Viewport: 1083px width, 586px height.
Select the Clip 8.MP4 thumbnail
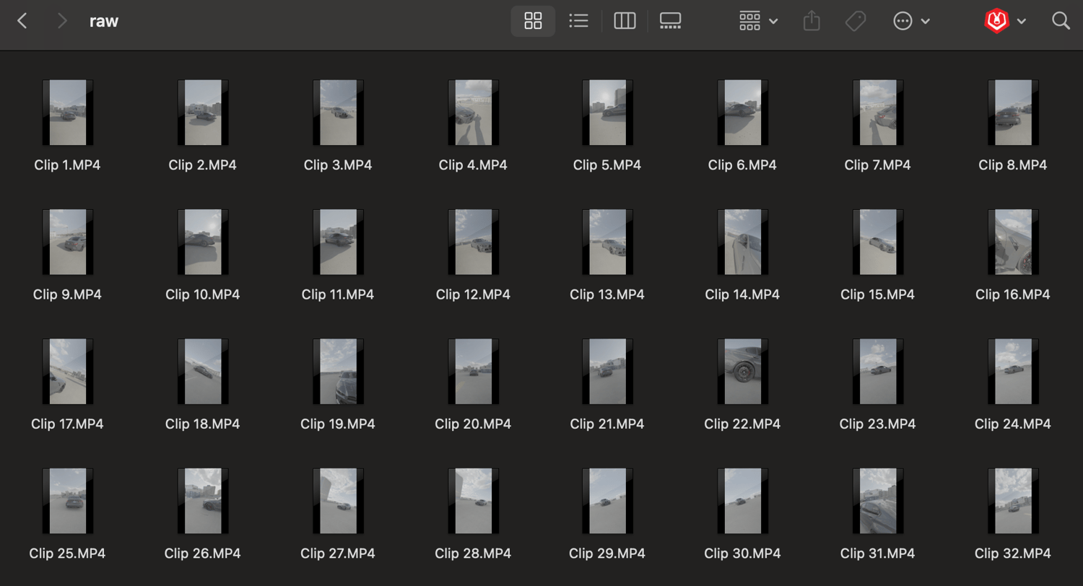click(1013, 113)
